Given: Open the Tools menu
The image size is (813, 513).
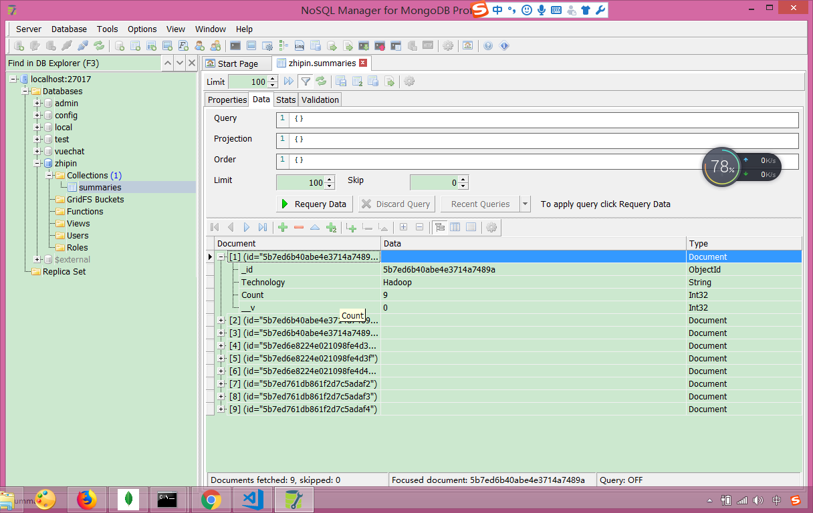Looking at the screenshot, I should pyautogui.click(x=107, y=29).
